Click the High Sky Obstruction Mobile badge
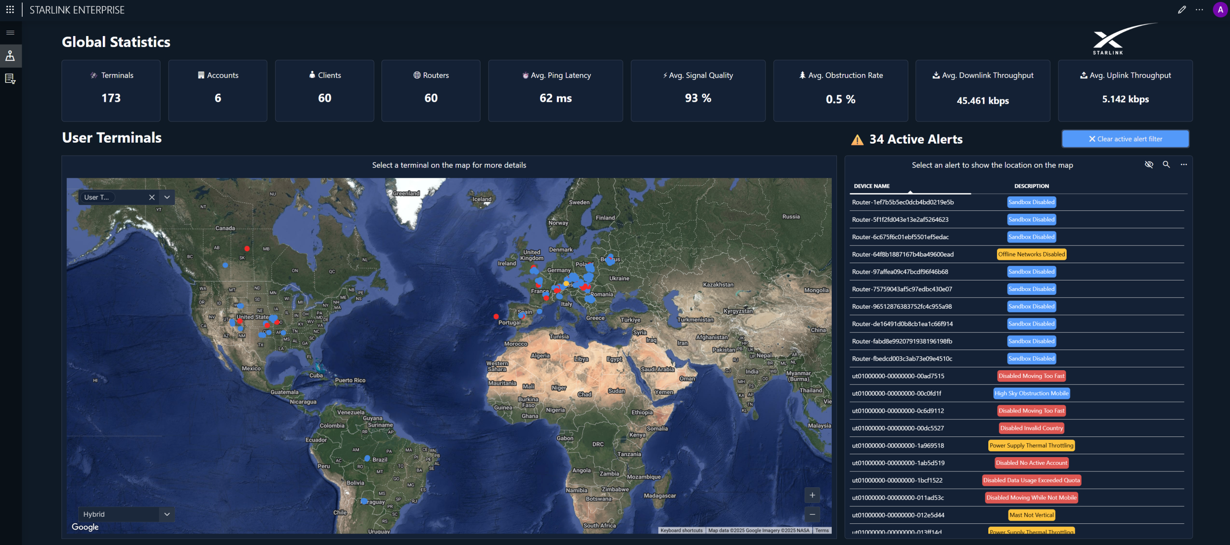Viewport: 1230px width, 545px height. (x=1032, y=393)
